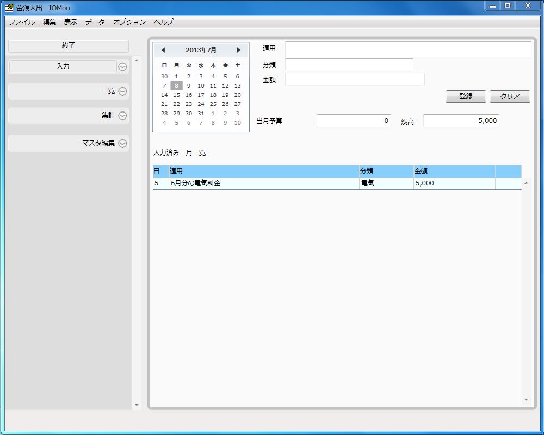Select July 8 in the calendar
The width and height of the screenshot is (544, 435).
coord(177,86)
